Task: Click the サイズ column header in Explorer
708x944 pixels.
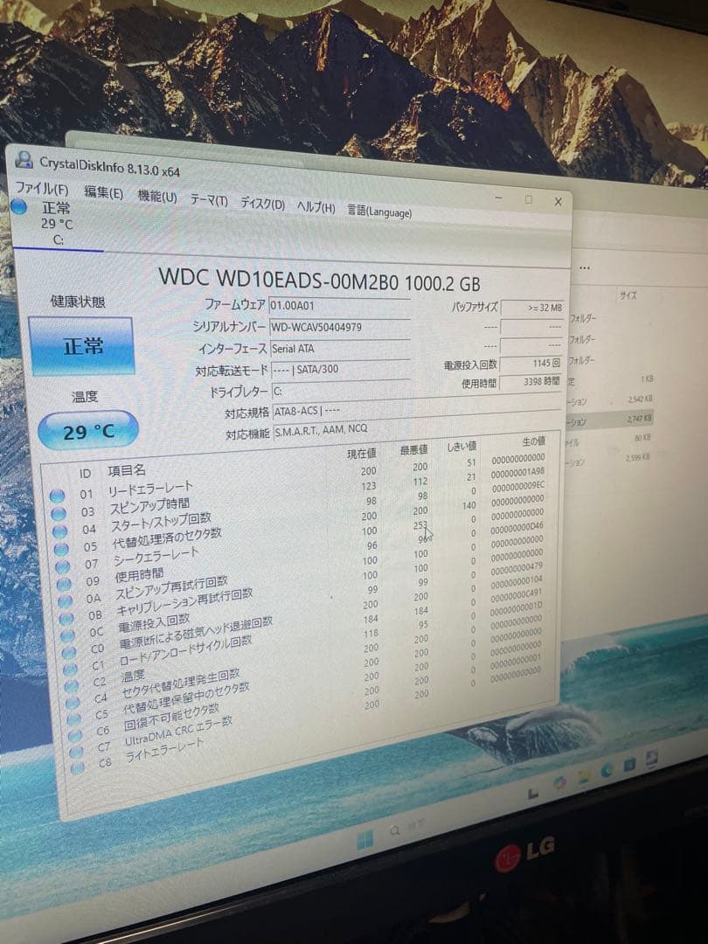Action: point(628,295)
